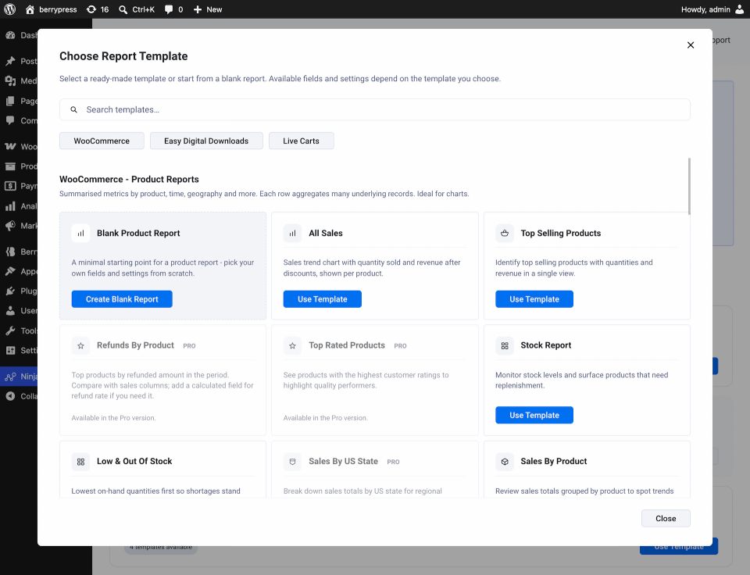Screen dimensions: 750x575
Task: Open Analytics bar icon in sidebar
Action: pos(10,206)
